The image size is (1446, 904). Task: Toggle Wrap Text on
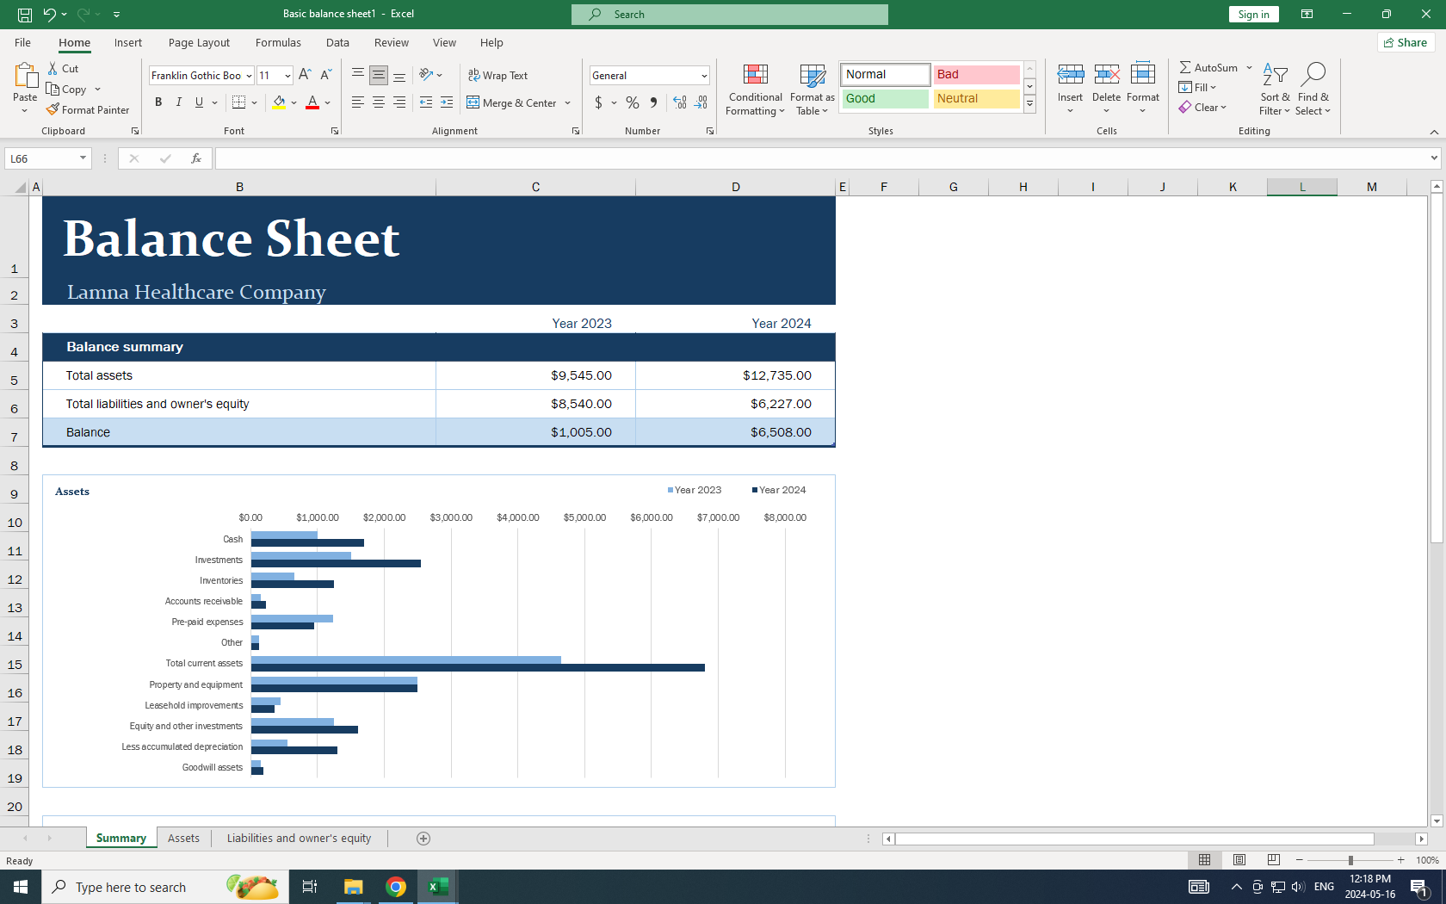497,76
